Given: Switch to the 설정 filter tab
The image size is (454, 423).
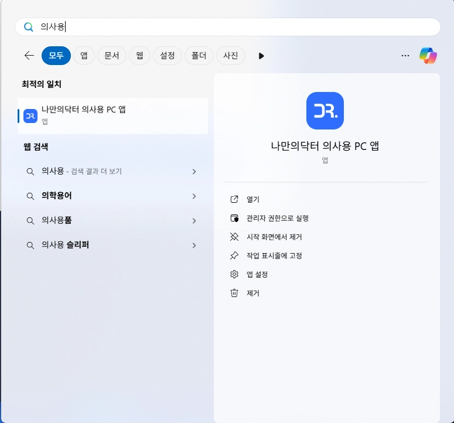Looking at the screenshot, I should coord(168,55).
